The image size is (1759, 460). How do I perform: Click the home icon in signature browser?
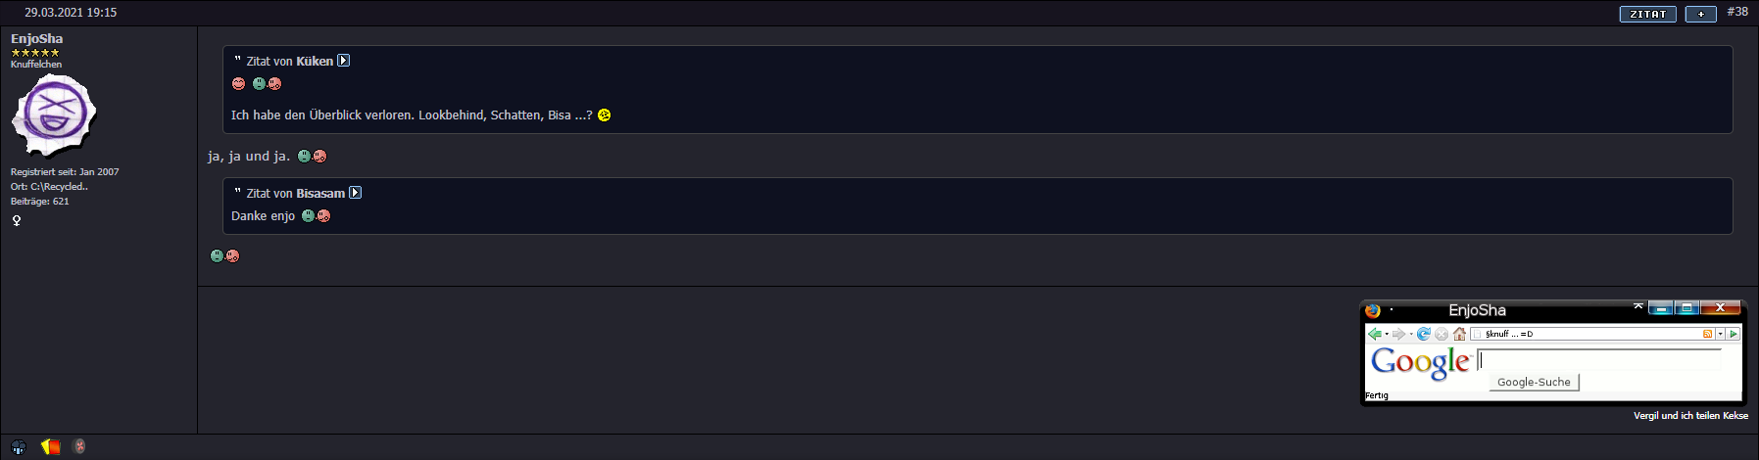[1459, 334]
